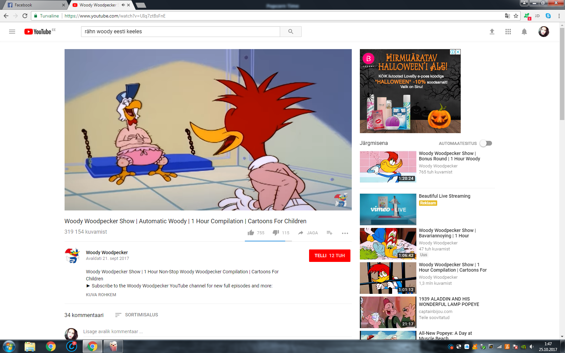Click the add public comment field
Viewport: 565px width, 353px height.
[x=217, y=332]
